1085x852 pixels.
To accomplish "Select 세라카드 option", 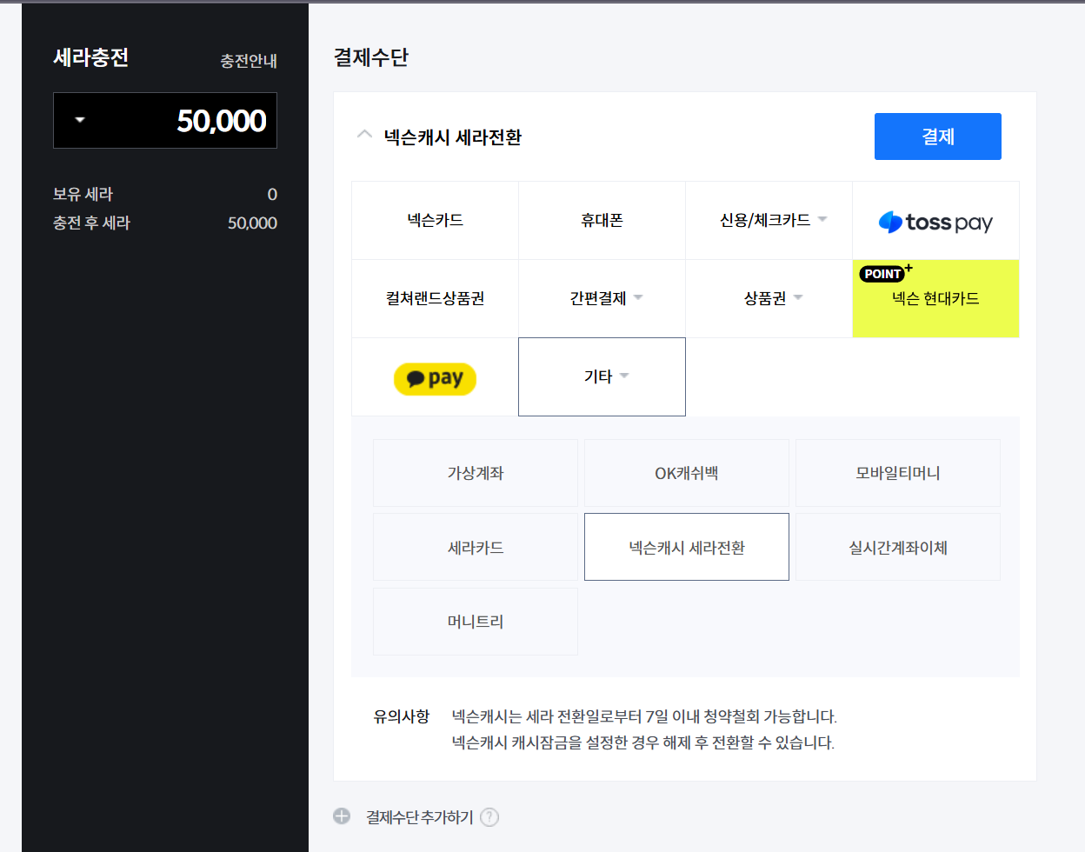I will pos(476,548).
